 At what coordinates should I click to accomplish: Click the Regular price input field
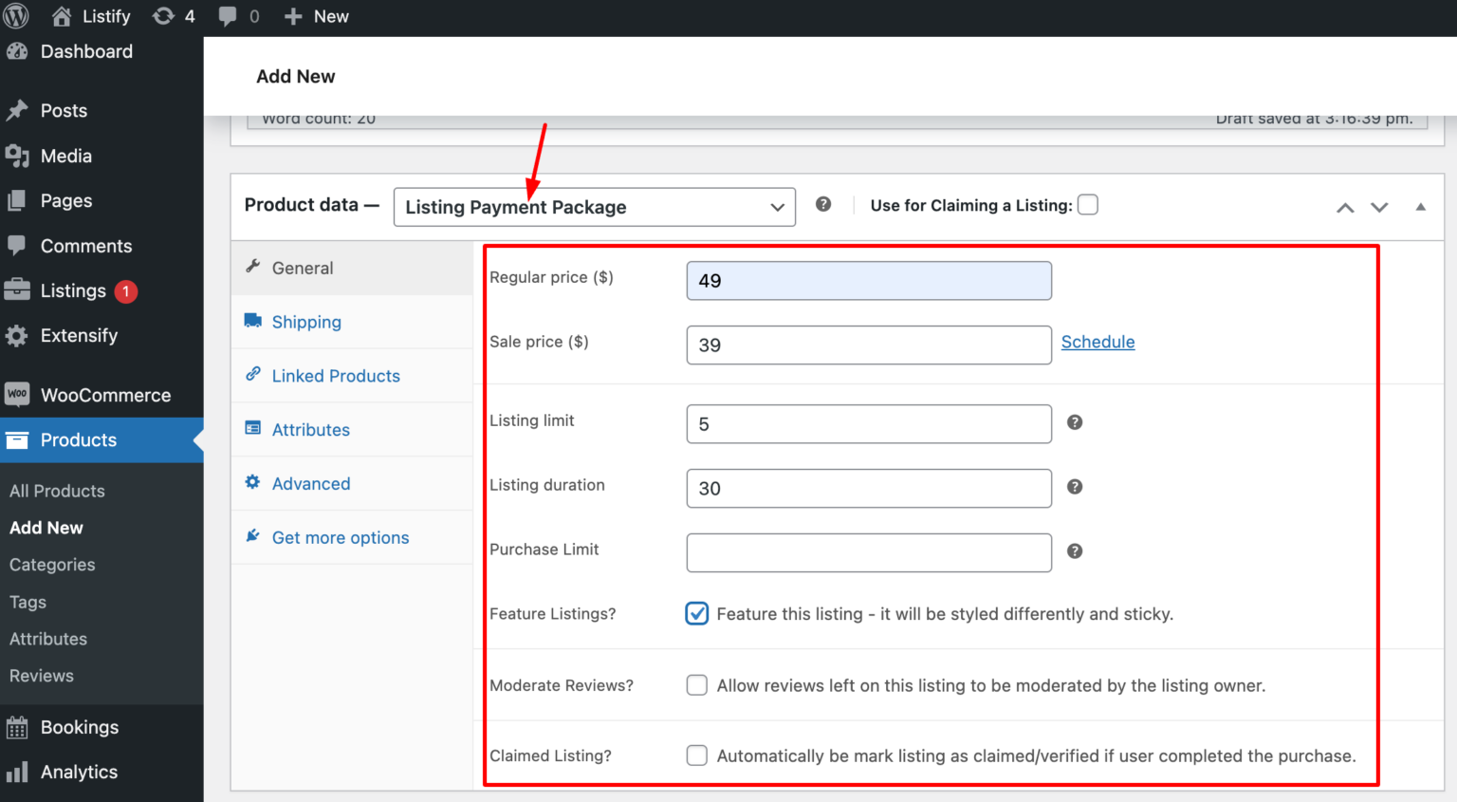tap(868, 280)
